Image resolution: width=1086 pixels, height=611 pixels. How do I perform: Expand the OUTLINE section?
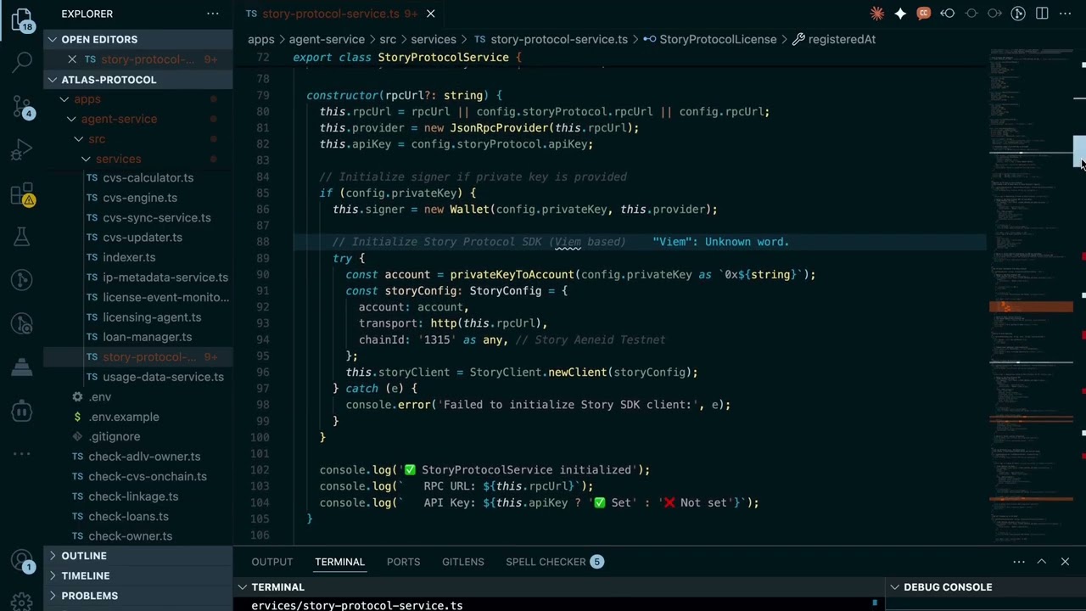(138, 556)
